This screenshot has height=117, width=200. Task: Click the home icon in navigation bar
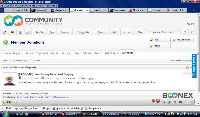(x=5, y=32)
